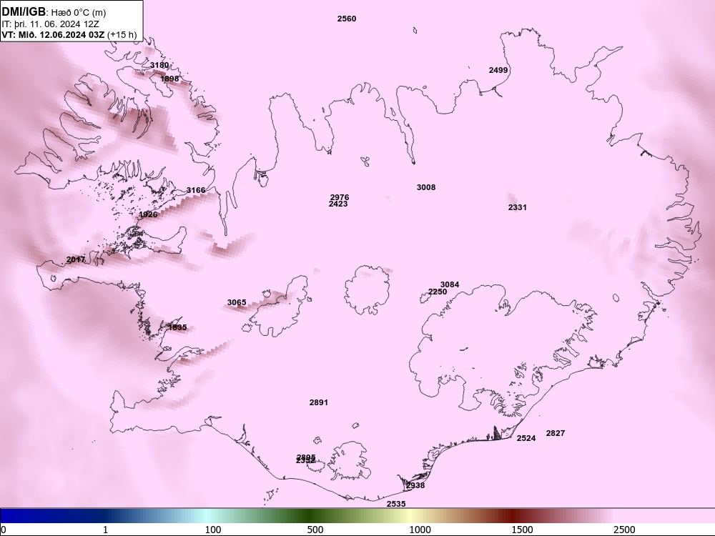715x536 pixels.
Task: Click the '500' label on the color scale
Action: [x=315, y=530]
